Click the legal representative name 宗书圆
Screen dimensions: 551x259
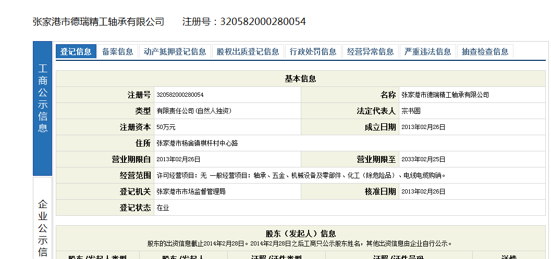[411, 111]
